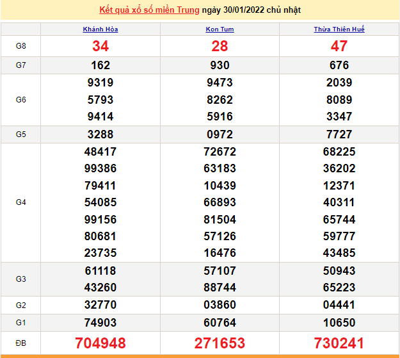The height and width of the screenshot is (358, 400).
Task: Click the Khánh Hòa province link
Action: (100, 29)
